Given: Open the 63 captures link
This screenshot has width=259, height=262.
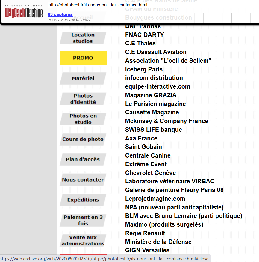Looking at the screenshot, I should (x=60, y=14).
